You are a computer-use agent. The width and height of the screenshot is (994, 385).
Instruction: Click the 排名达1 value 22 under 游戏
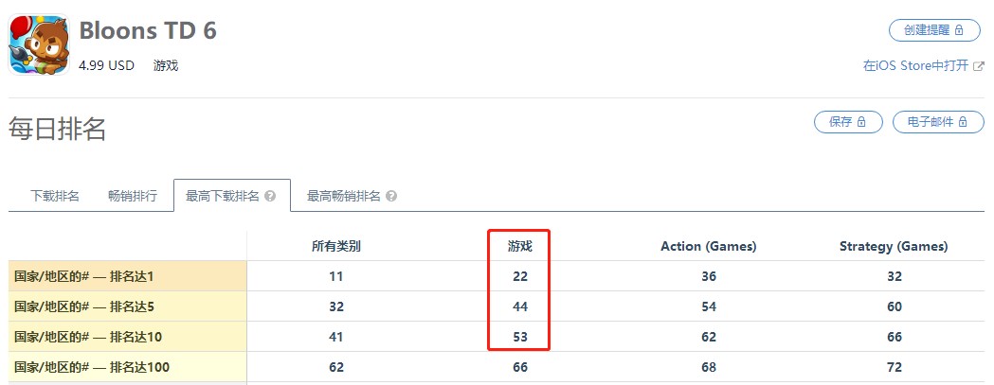[520, 276]
